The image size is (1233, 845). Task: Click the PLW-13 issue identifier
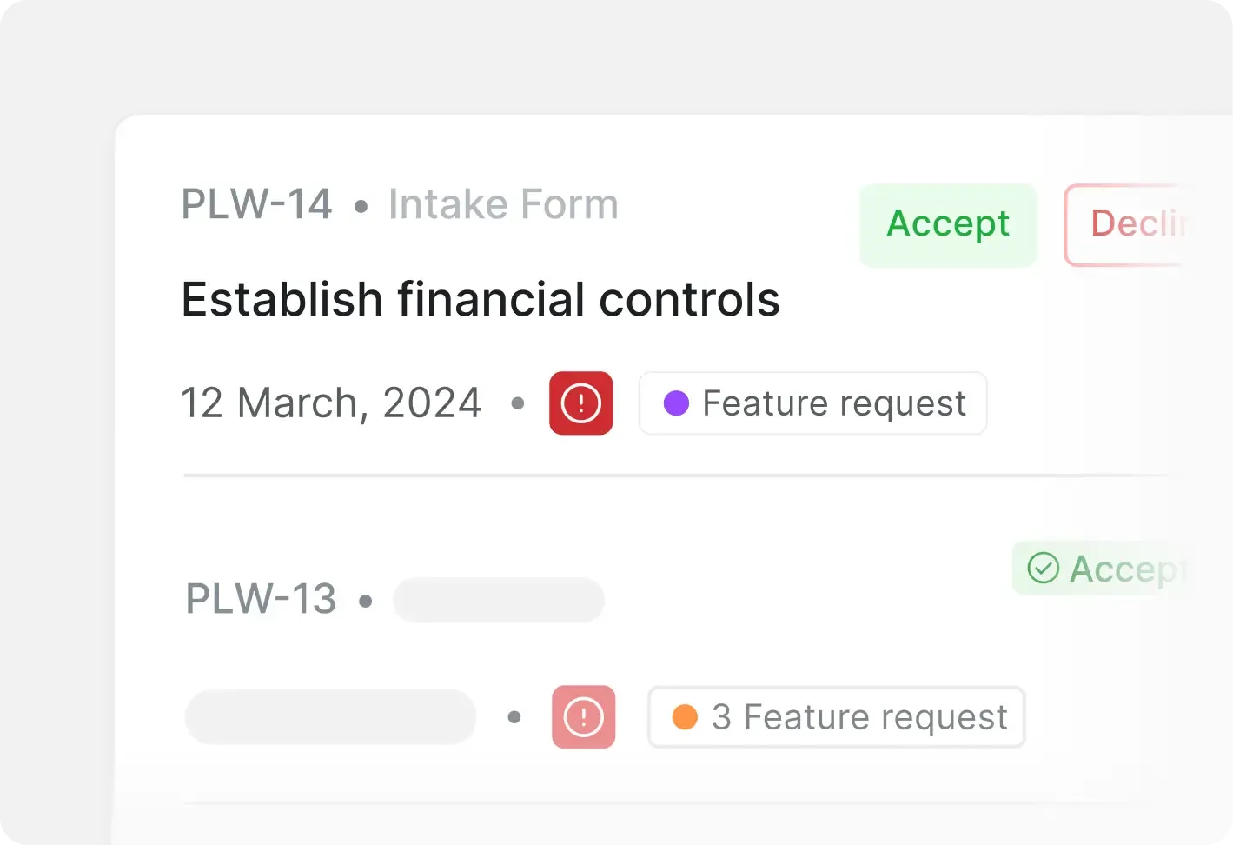click(261, 599)
